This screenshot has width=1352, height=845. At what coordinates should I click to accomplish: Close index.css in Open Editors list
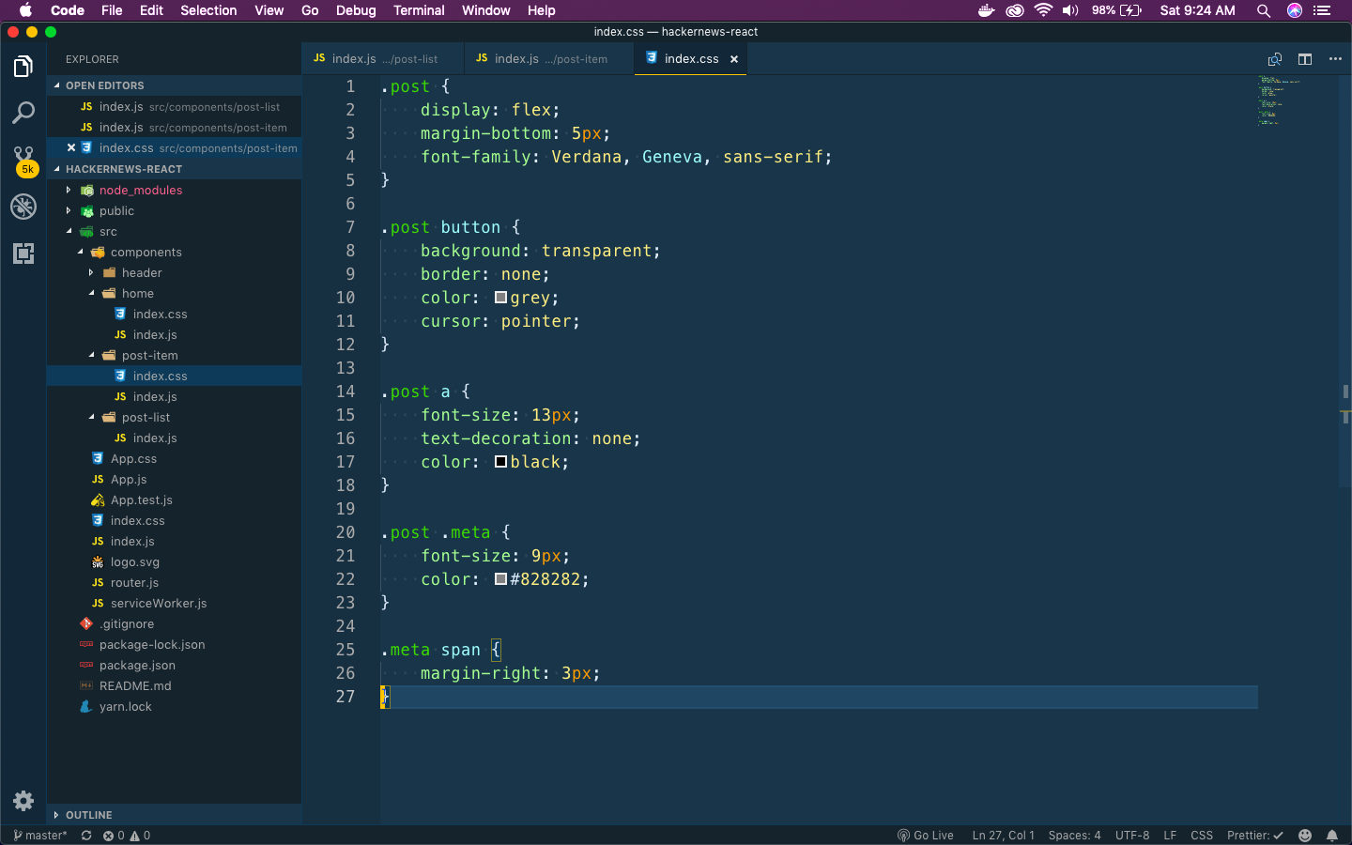pos(71,147)
